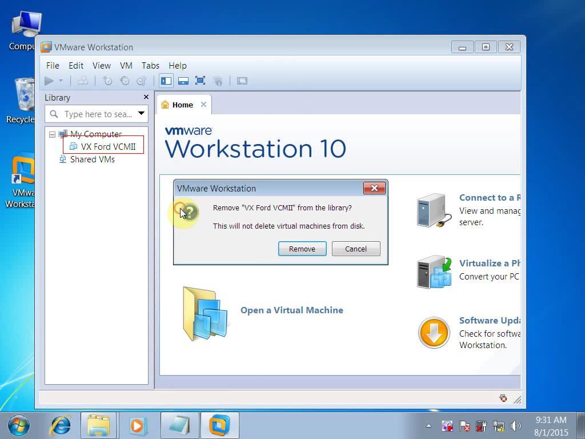Click the Send Ctrl+Alt+Del toolbar icon

pos(82,81)
